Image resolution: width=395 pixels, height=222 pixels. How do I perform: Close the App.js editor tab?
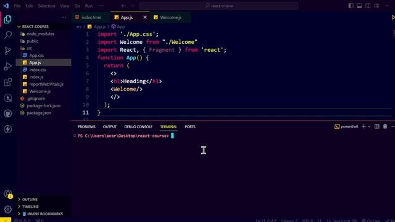pyautogui.click(x=145, y=17)
